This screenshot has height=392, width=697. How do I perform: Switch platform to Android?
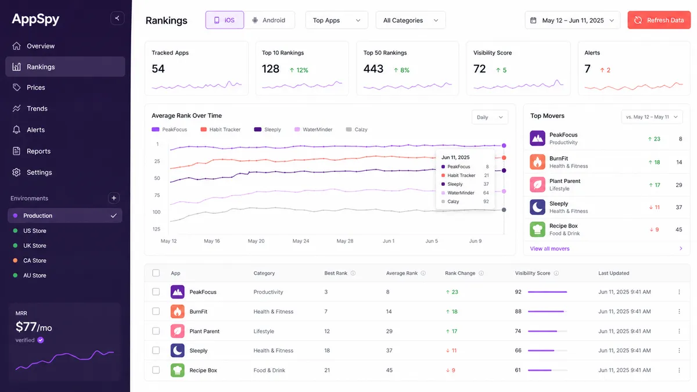[x=269, y=20]
